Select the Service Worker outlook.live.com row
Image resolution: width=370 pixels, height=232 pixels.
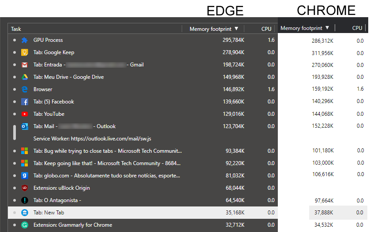point(143,139)
